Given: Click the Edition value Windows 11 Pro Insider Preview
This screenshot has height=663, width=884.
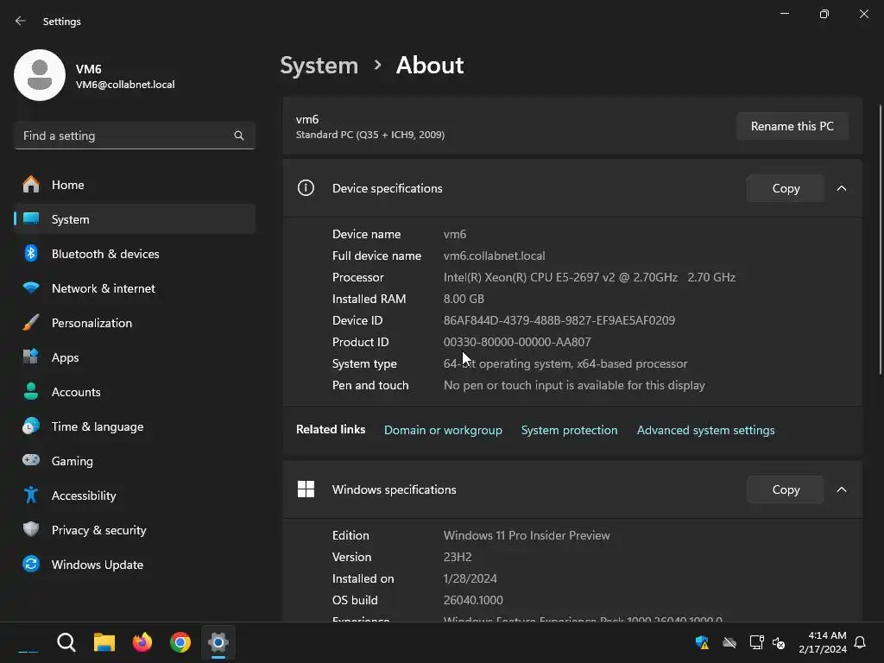Looking at the screenshot, I should click(527, 535).
